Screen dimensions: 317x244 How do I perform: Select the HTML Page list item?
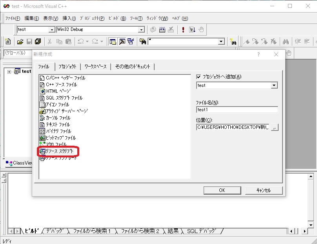[55, 91]
